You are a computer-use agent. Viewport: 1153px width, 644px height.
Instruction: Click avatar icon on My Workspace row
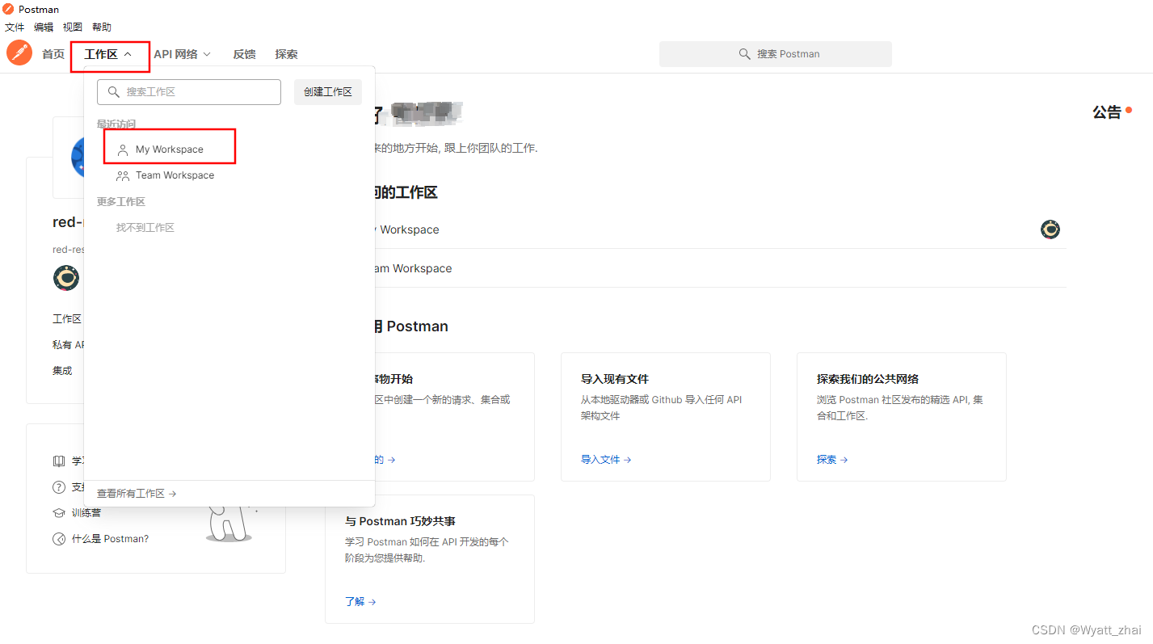1050,229
